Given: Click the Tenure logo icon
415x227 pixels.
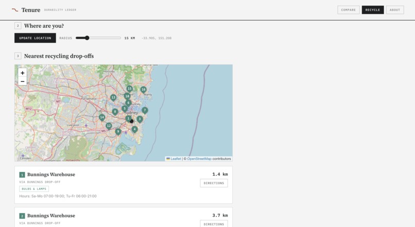Looking at the screenshot, I should point(15,10).
